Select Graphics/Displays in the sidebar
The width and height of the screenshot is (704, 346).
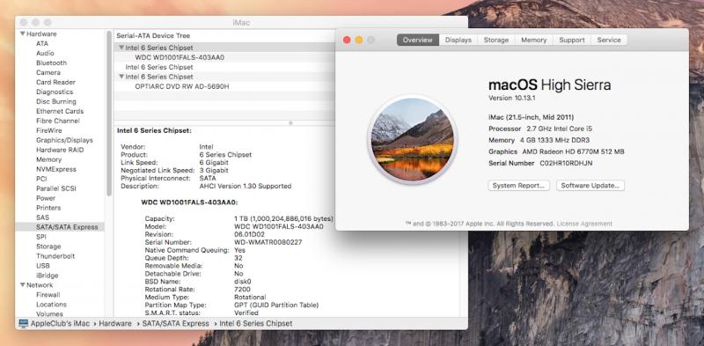click(x=64, y=140)
